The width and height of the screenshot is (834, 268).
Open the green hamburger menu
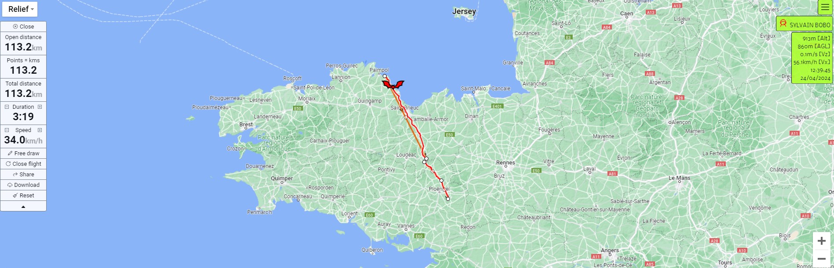tap(825, 7)
